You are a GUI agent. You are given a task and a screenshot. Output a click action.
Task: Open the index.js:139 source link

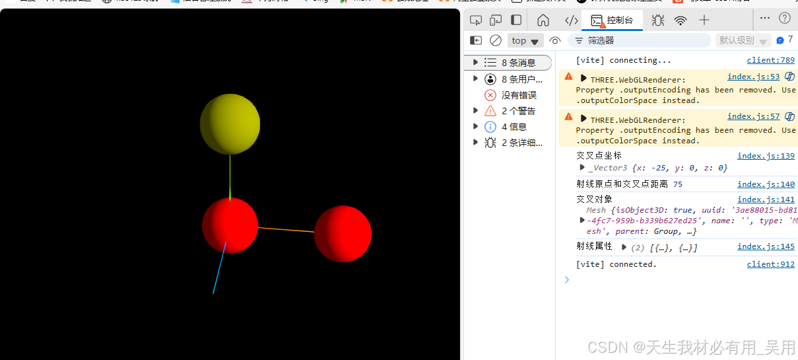766,156
